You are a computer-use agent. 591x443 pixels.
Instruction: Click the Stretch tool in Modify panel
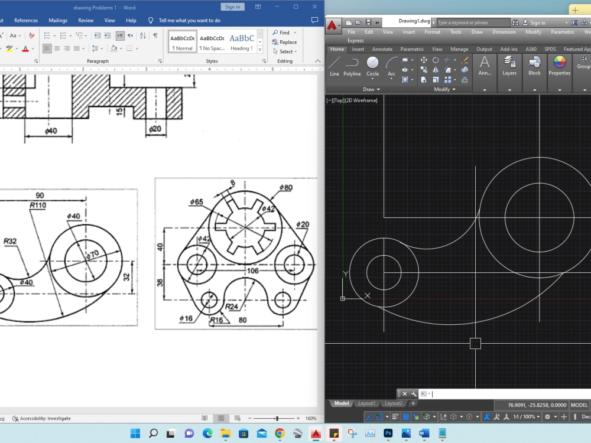click(424, 80)
